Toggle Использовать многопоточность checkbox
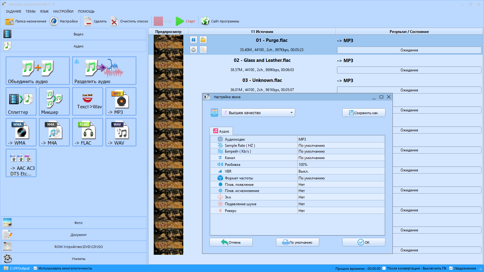The width and height of the screenshot is (484, 272). tap(35, 268)
